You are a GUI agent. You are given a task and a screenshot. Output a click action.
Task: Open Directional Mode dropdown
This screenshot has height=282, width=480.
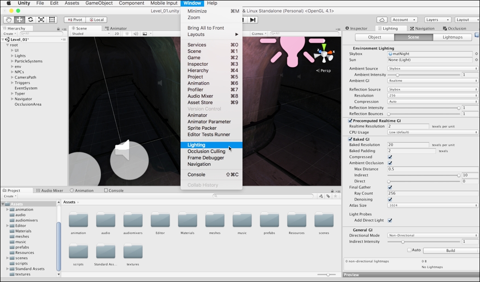[x=433, y=236]
